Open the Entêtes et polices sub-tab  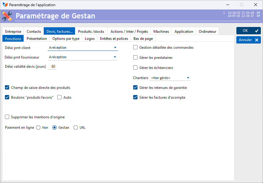tap(114, 39)
